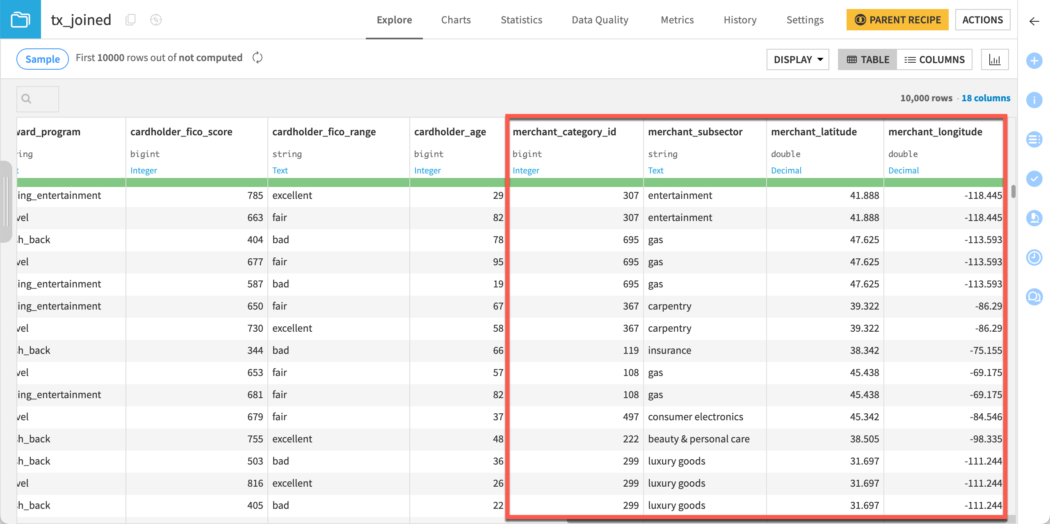1050x524 pixels.
Task: Open the Data Quality tab
Action: pos(600,20)
